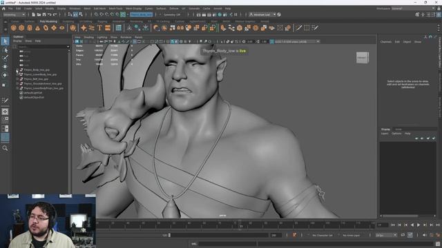Open search magnifier in toolbox
This screenshot has height=248, width=442.
click(x=5, y=148)
